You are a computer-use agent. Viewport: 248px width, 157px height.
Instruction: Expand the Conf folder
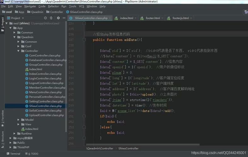[18, 46]
